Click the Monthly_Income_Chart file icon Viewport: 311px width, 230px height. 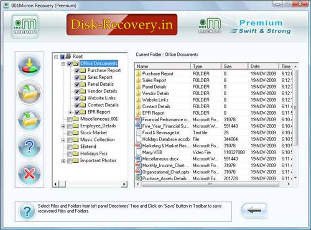tap(138, 165)
